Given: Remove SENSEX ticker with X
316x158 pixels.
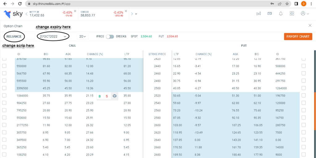Looking at the screenshot, I should point(126,11).
